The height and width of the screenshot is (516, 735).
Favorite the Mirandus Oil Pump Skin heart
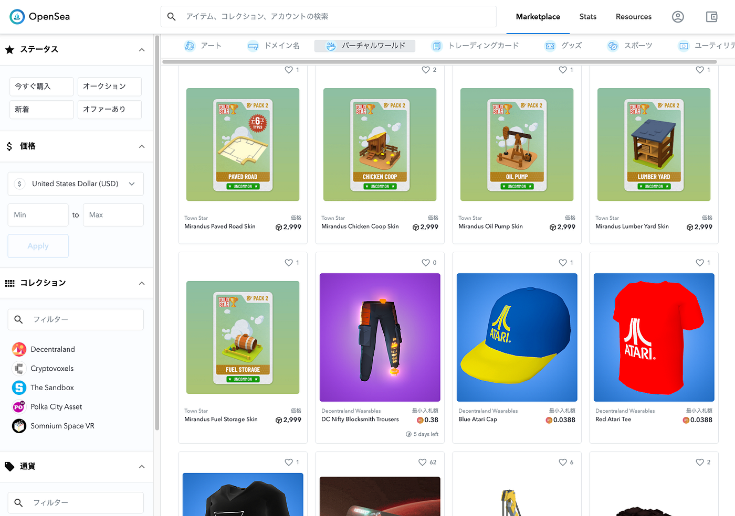tap(563, 70)
